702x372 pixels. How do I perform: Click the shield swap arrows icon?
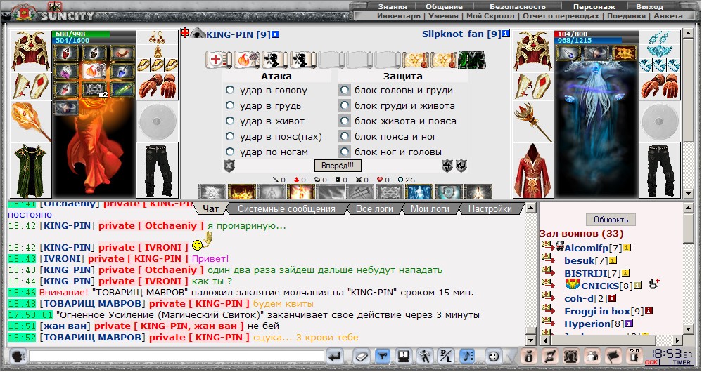(447, 166)
